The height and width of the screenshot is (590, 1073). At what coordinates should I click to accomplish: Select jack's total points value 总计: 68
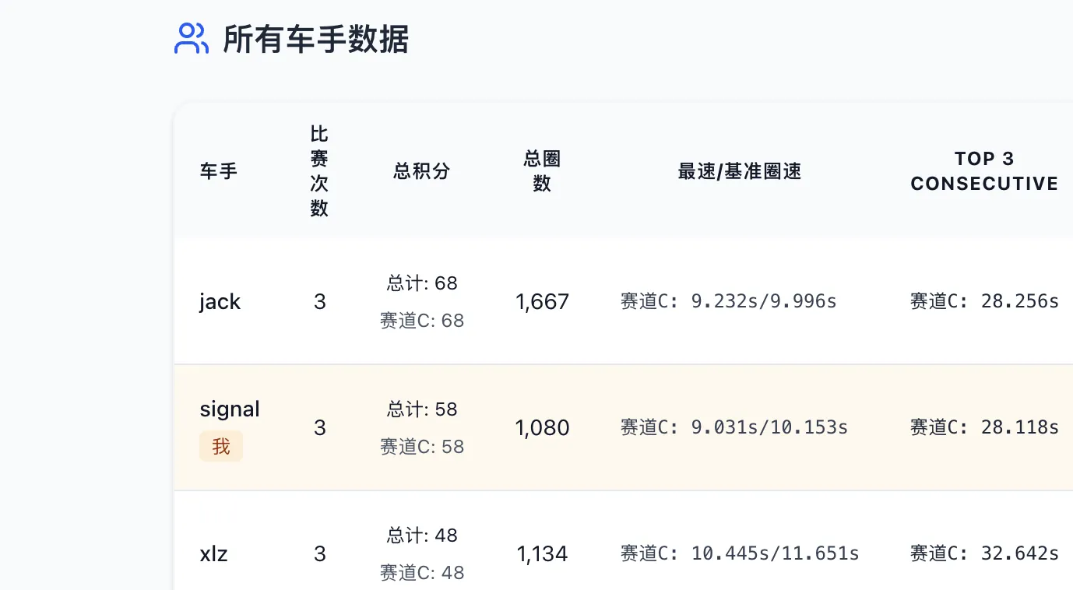422,283
